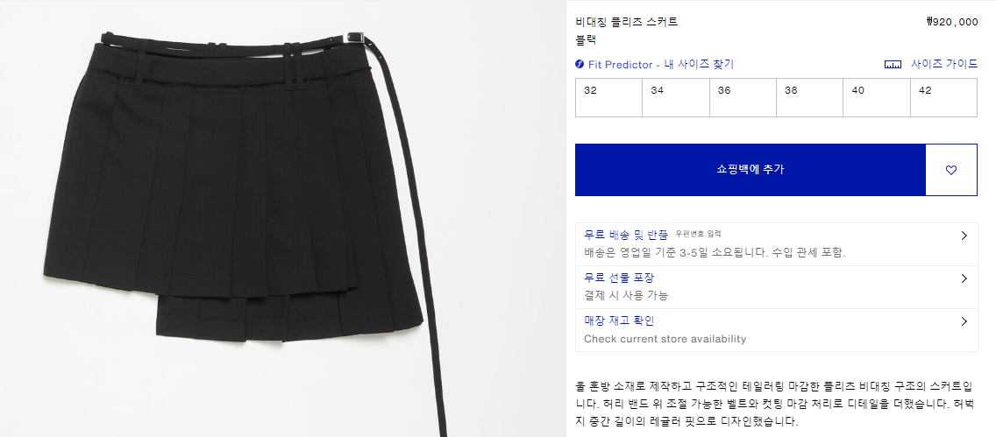Open the 매장 재고 확인 row title

click(x=619, y=321)
